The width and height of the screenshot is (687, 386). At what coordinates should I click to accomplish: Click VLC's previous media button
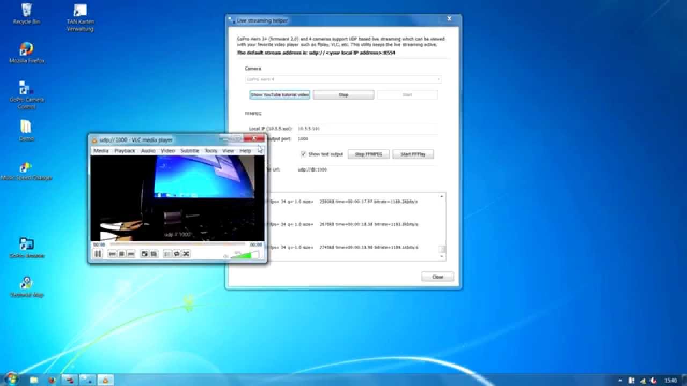(x=113, y=254)
